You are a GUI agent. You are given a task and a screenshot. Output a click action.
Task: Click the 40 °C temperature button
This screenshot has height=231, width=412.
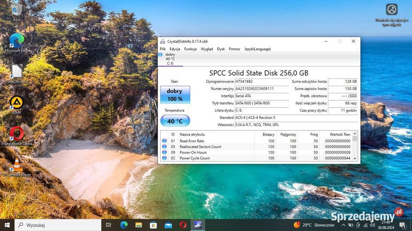(x=175, y=121)
